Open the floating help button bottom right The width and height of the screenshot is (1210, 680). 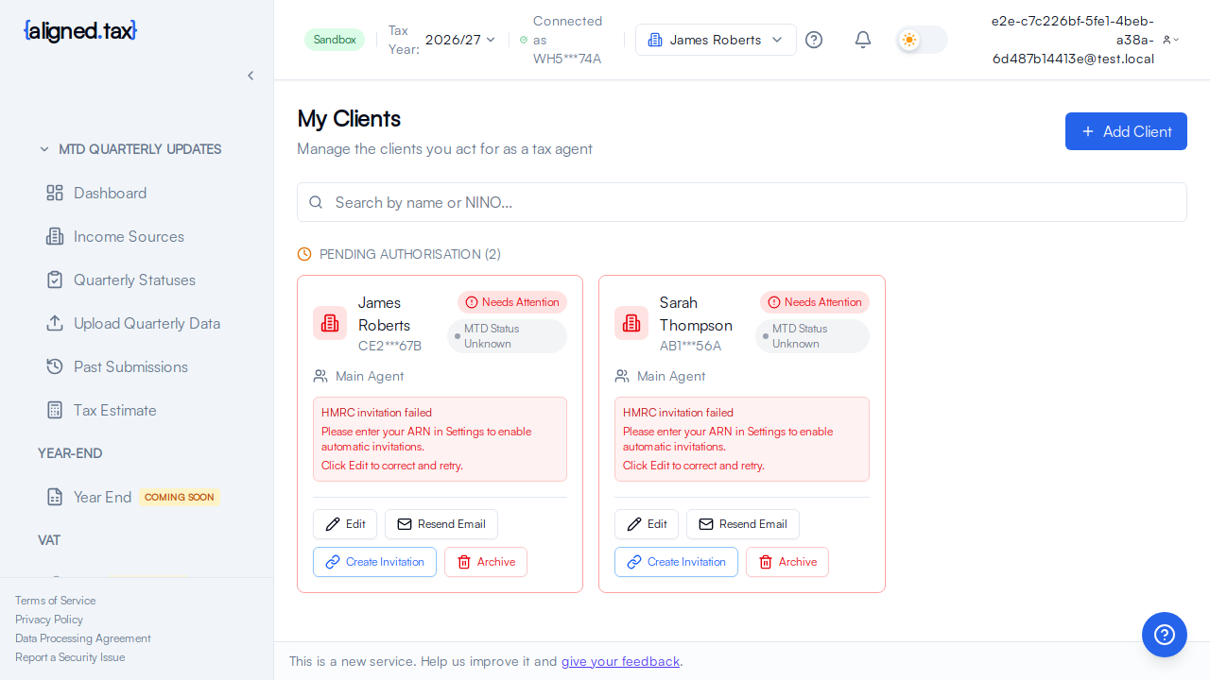tap(1164, 634)
